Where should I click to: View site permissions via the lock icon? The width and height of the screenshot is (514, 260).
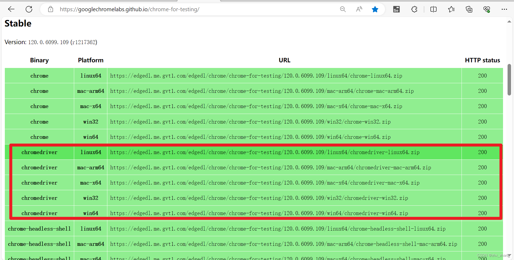pos(50,9)
